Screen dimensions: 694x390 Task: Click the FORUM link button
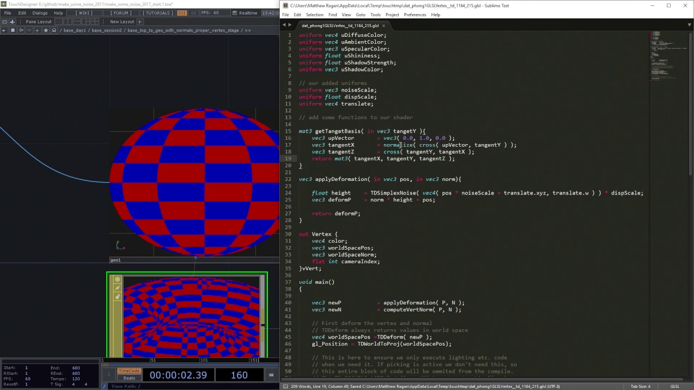[121, 13]
